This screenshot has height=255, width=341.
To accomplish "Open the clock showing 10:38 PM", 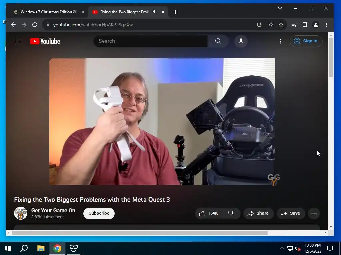I will point(312,248).
